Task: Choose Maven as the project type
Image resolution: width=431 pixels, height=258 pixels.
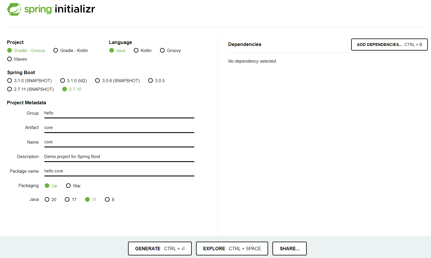Action: (17, 59)
